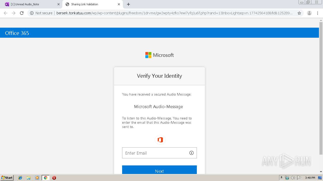Minimize the browser window

tap(302, 2)
